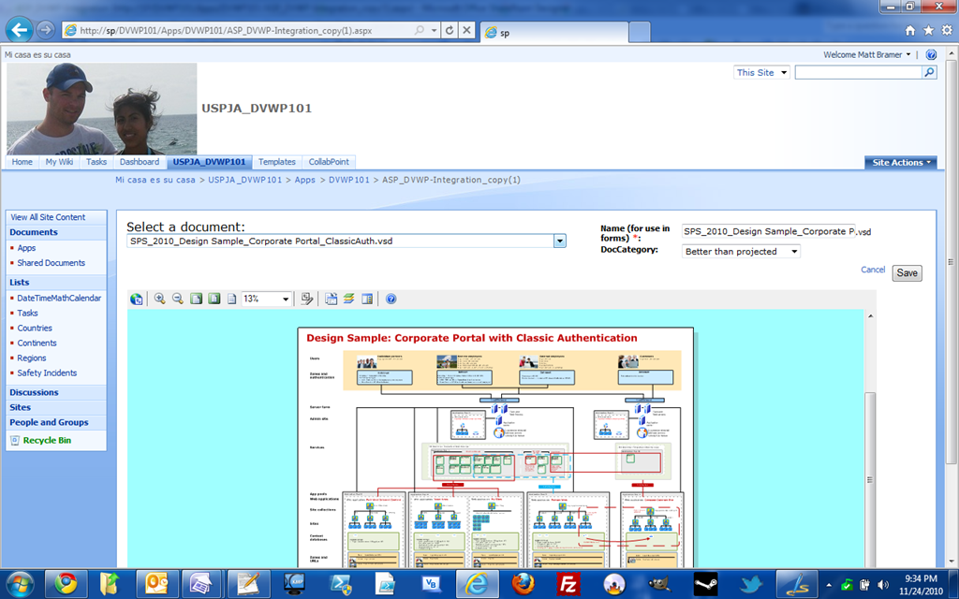Click the Cancel link
Viewport: 959px width, 599px height.
(x=873, y=270)
